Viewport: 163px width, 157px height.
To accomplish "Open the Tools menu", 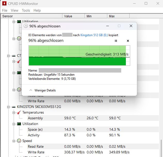I will [26, 10].
